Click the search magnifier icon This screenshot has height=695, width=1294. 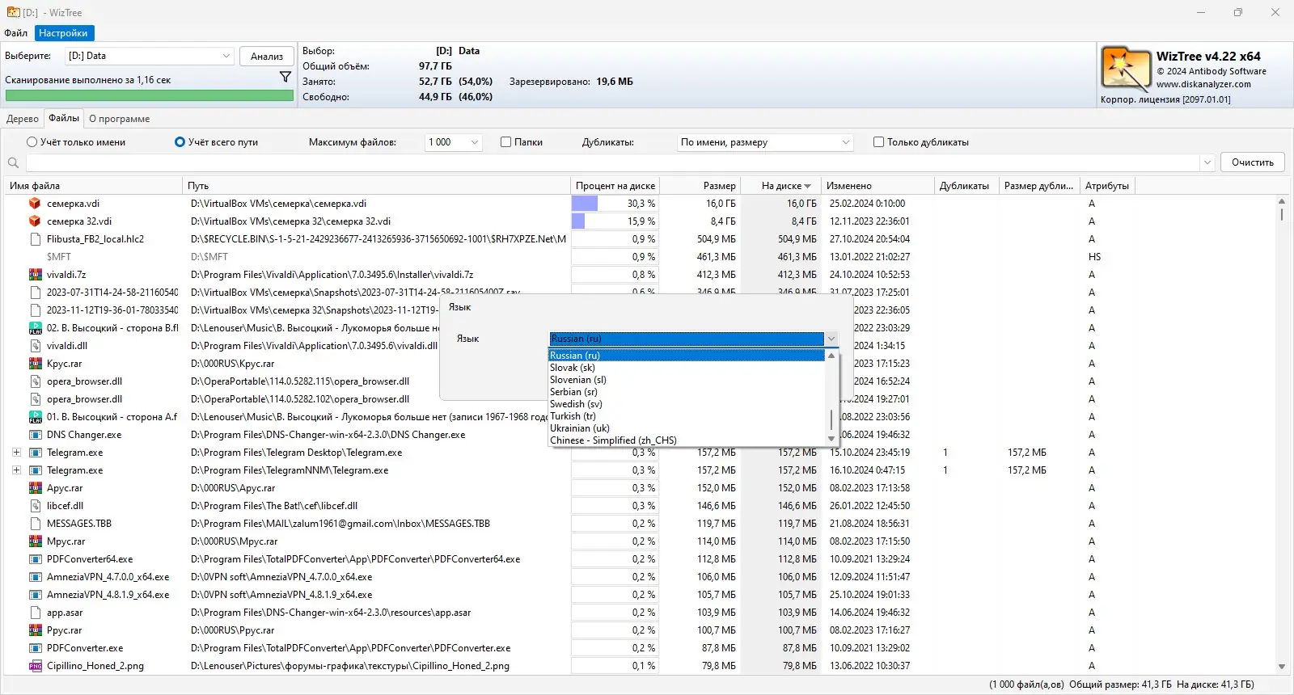[13, 163]
